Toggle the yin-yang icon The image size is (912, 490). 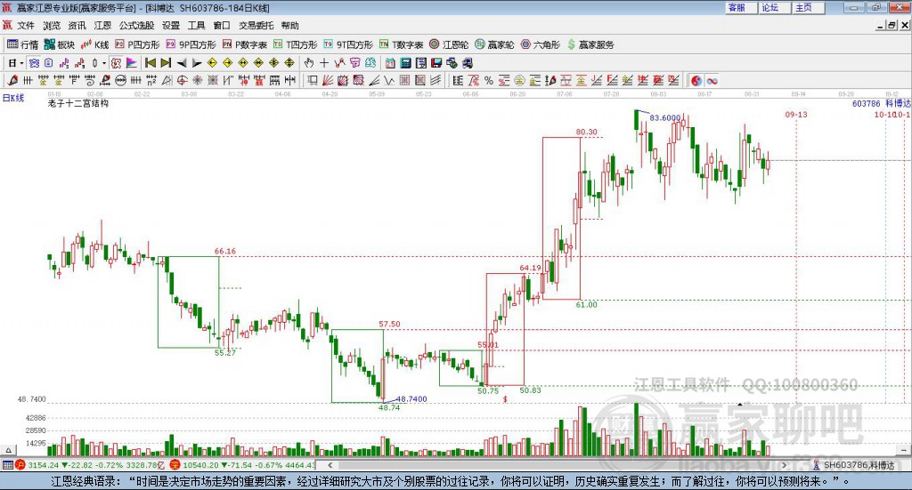click(696, 81)
